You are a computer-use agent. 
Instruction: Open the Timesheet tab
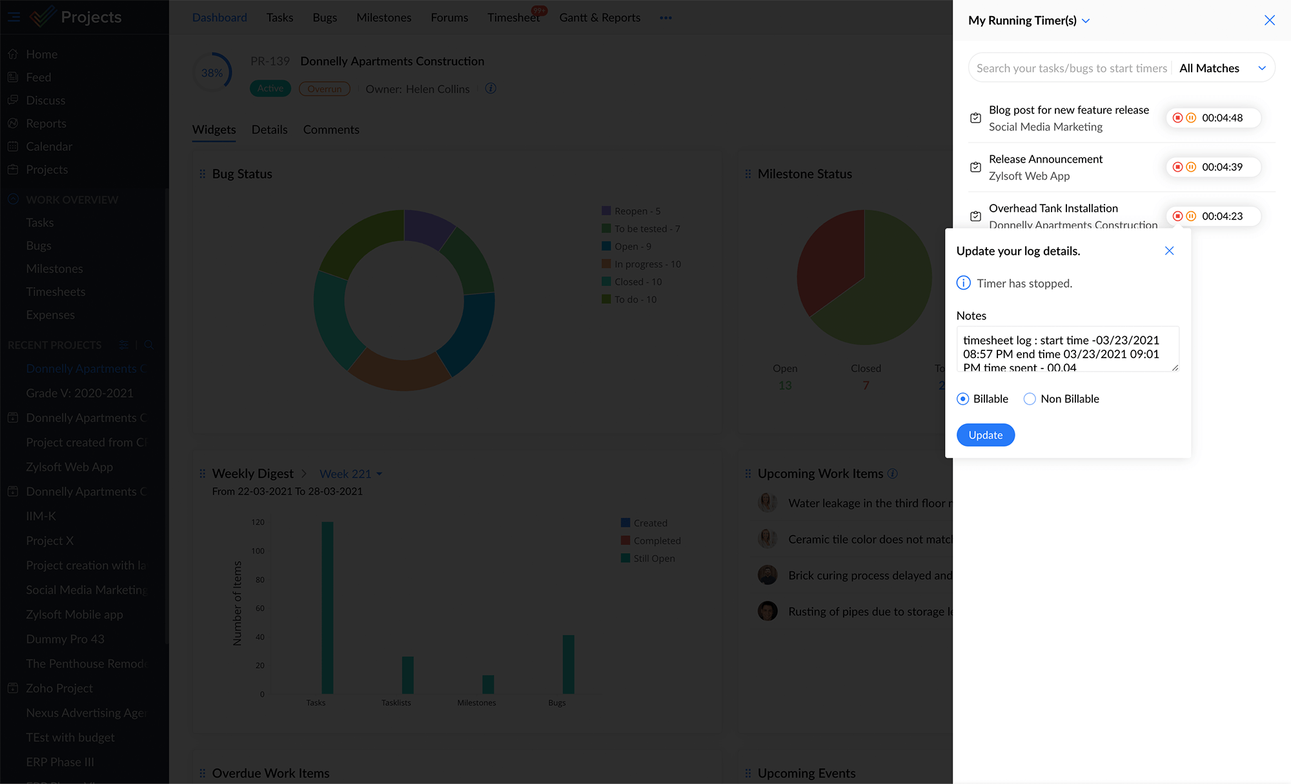coord(514,18)
